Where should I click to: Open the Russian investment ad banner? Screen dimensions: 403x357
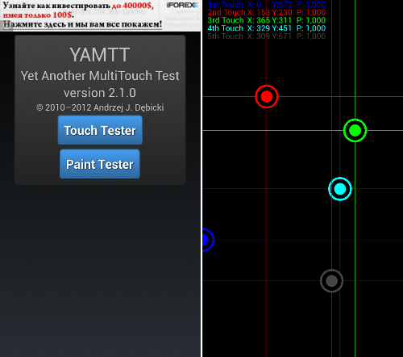pos(101,15)
